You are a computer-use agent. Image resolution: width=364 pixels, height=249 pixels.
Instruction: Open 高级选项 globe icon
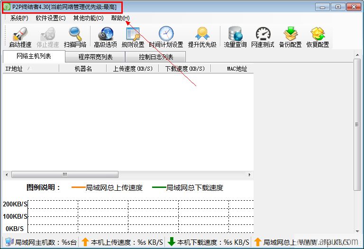[x=106, y=34]
